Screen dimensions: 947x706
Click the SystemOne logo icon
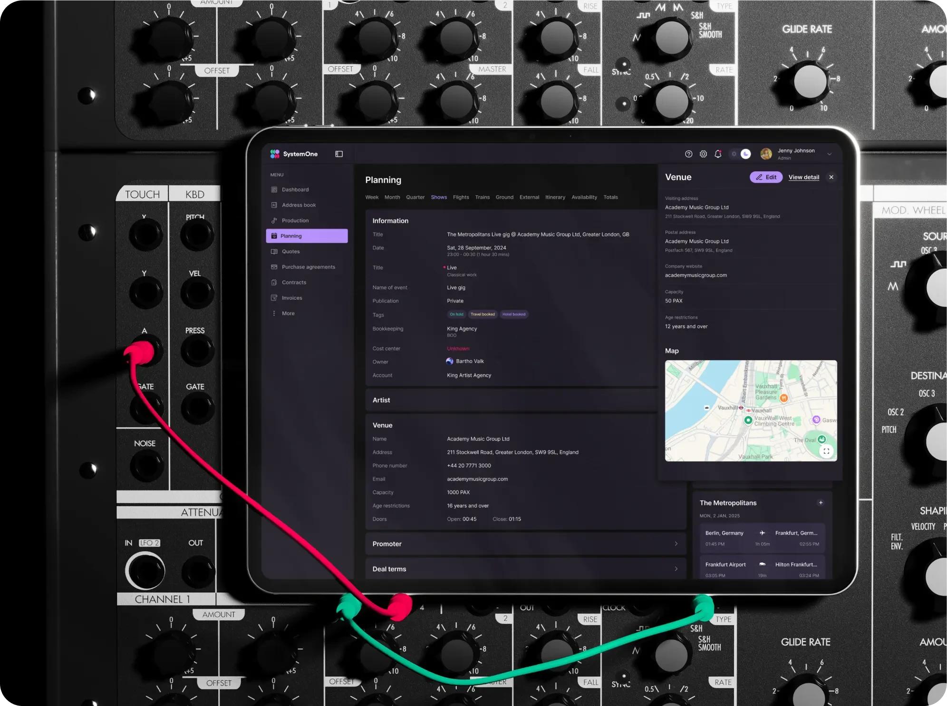[x=275, y=154]
